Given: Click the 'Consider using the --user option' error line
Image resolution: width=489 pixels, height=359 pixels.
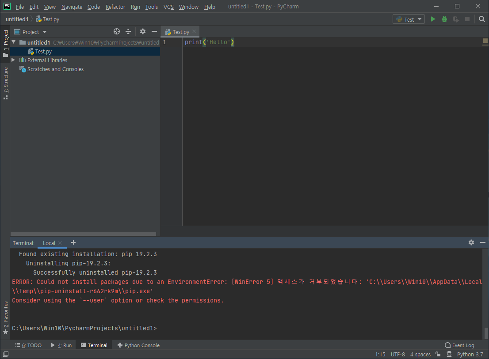Looking at the screenshot, I should click(x=118, y=300).
